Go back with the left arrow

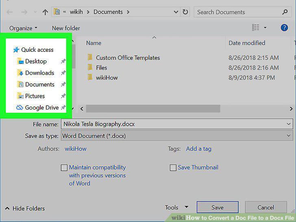tap(10, 12)
